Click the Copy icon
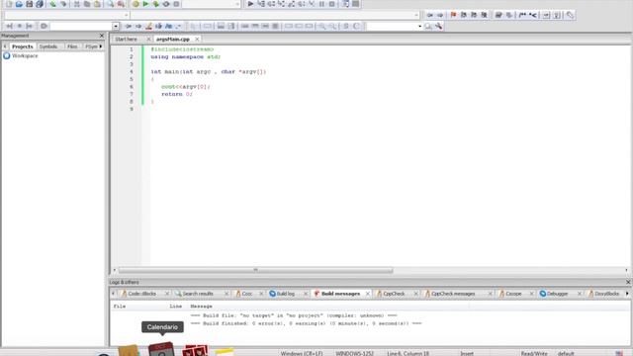 pos(87,4)
